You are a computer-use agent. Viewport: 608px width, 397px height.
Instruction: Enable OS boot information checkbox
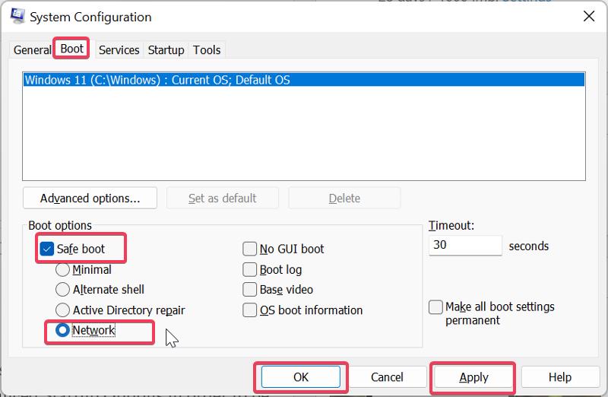point(249,310)
